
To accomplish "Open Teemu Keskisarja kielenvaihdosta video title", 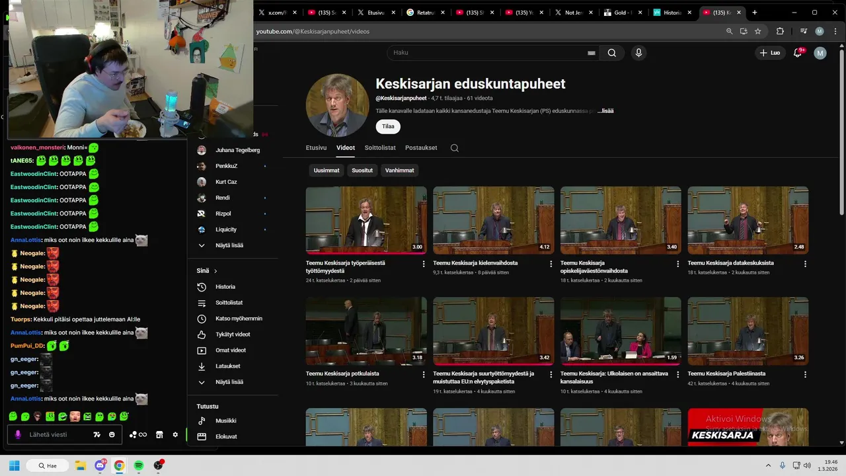I will 475,262.
